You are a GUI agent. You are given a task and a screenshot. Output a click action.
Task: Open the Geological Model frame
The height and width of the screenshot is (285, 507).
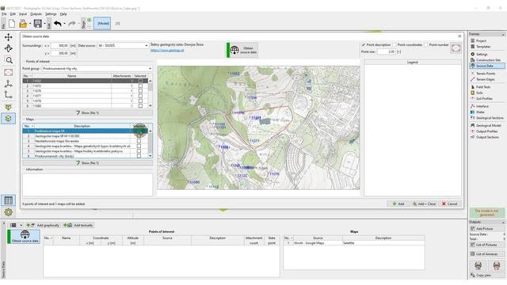pyautogui.click(x=488, y=125)
